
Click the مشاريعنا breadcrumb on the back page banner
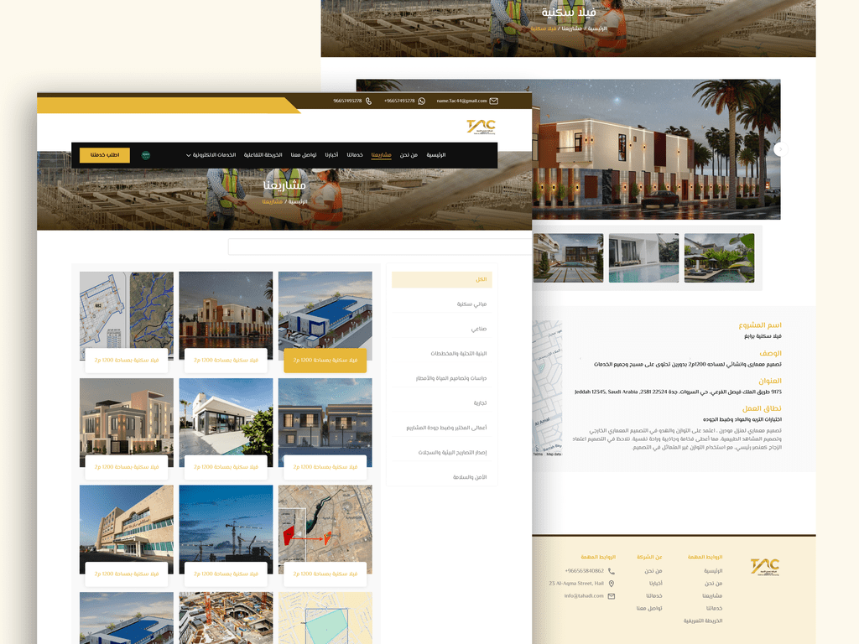pos(572,28)
